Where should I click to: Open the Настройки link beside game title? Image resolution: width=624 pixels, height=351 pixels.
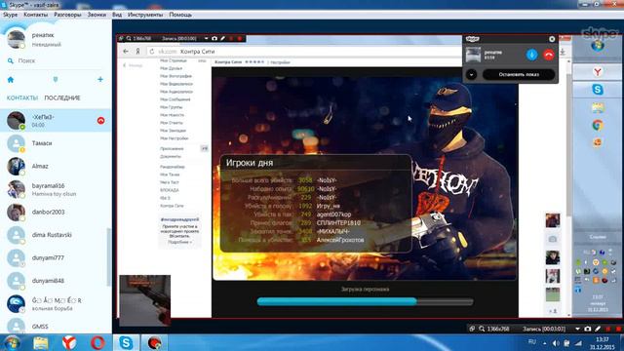280,62
